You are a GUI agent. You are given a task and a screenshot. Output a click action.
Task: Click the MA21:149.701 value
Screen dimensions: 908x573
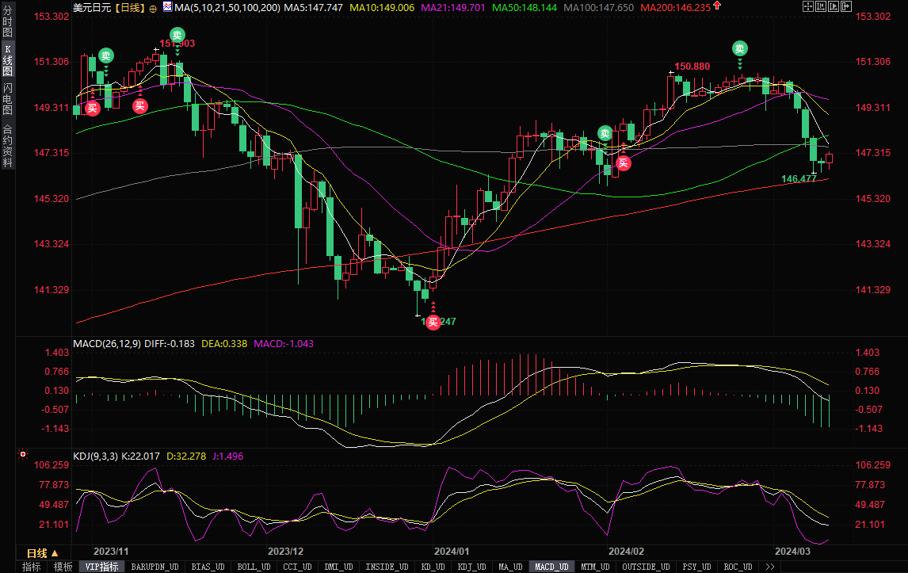pyautogui.click(x=453, y=8)
